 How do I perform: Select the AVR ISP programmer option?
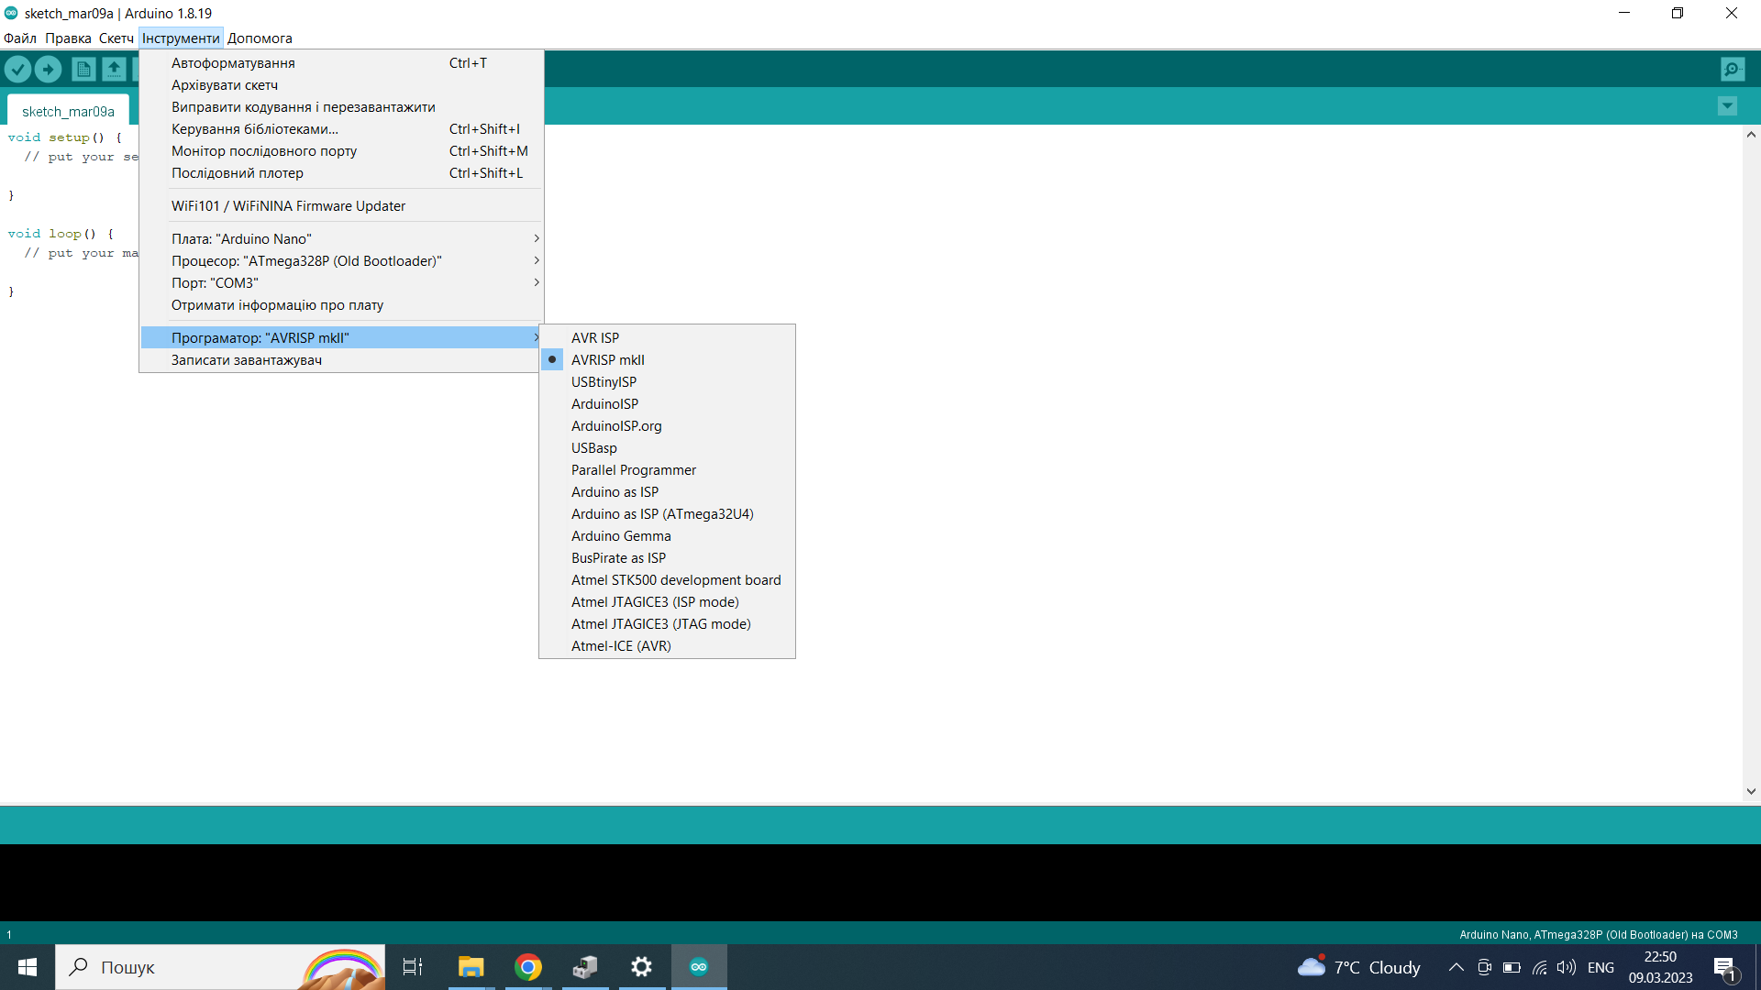click(594, 338)
